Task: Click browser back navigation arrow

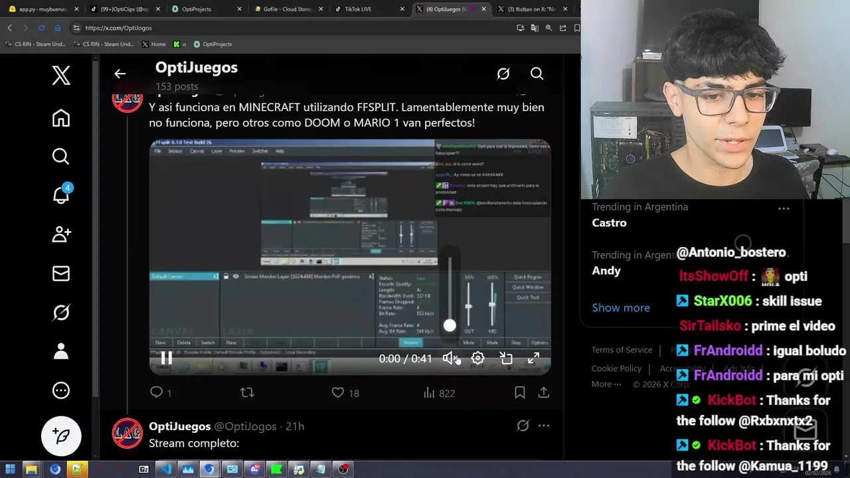Action: click(9, 28)
